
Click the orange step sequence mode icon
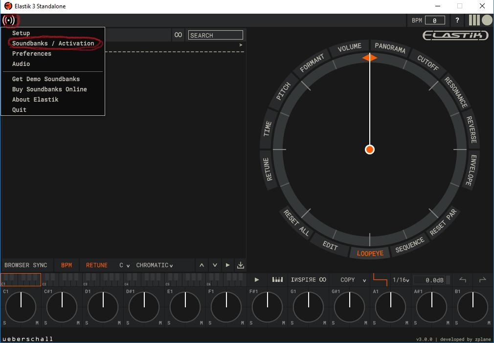tap(380, 280)
